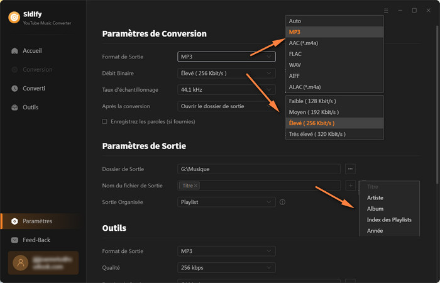The image size is (440, 283).
Task: Click the hamburger menu icon in title bar
Action: click(x=386, y=11)
